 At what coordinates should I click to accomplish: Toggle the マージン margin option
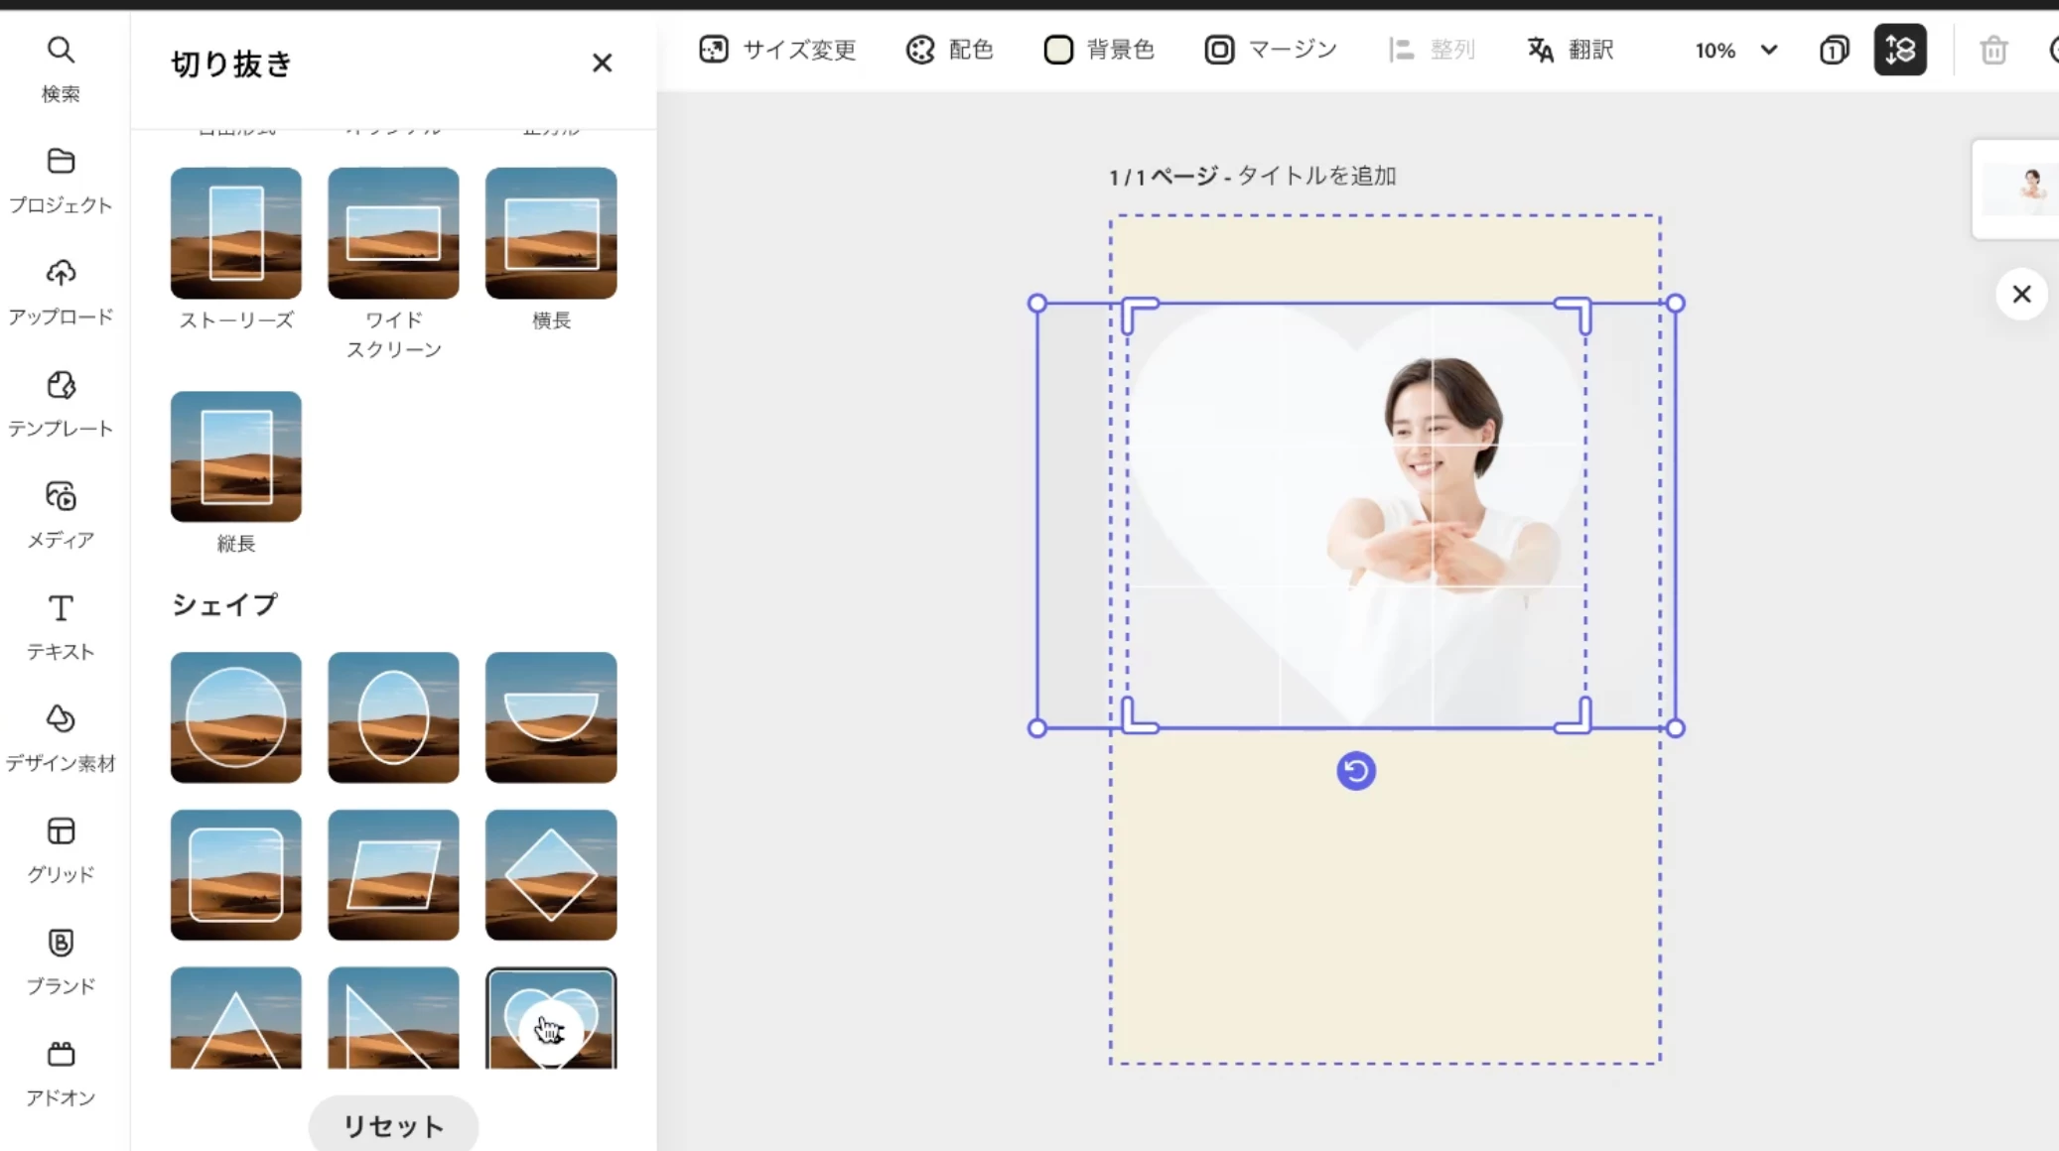click(x=1271, y=50)
